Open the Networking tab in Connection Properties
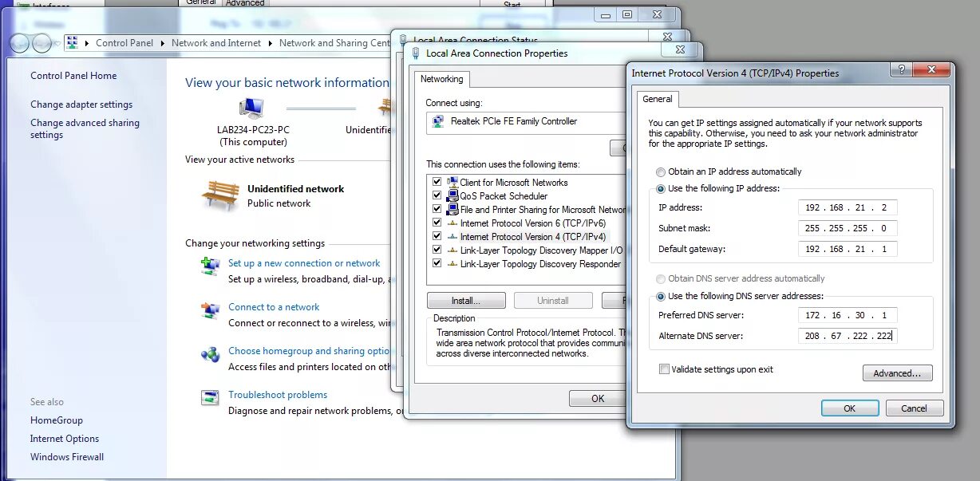 pyautogui.click(x=441, y=79)
